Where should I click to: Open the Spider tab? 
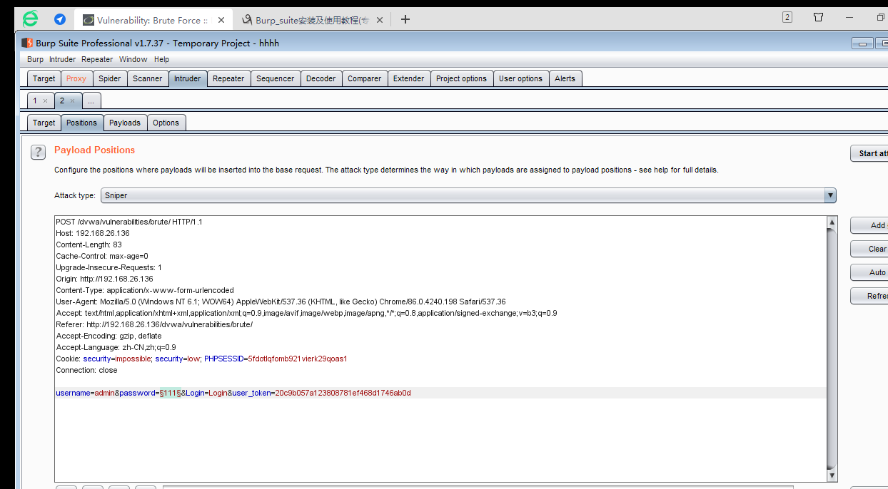[110, 78]
